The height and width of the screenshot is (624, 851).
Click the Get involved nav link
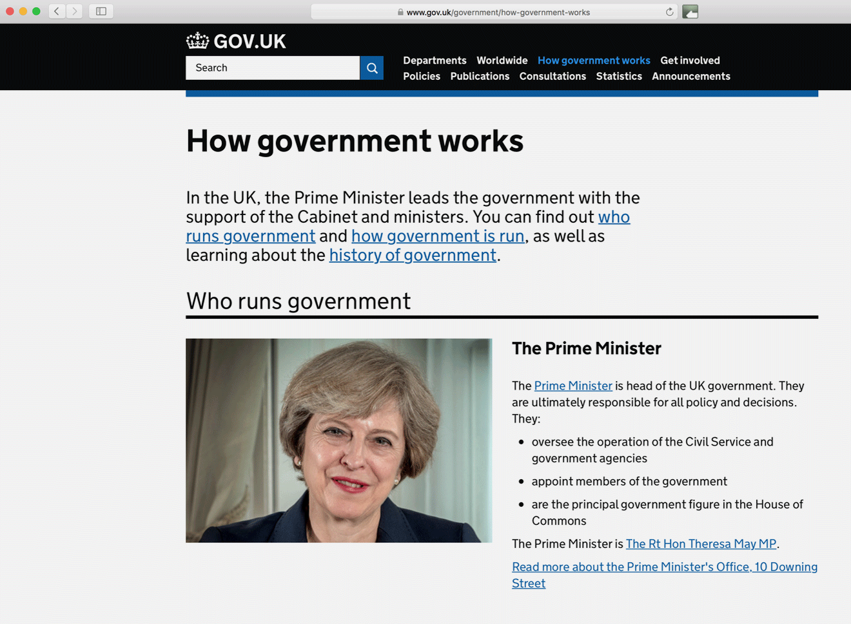click(690, 61)
